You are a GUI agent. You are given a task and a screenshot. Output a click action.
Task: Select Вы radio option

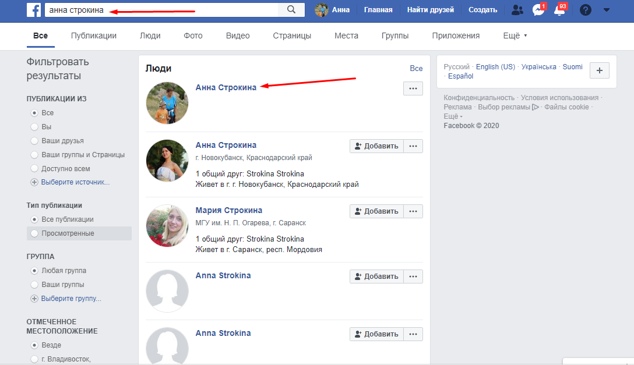34,127
